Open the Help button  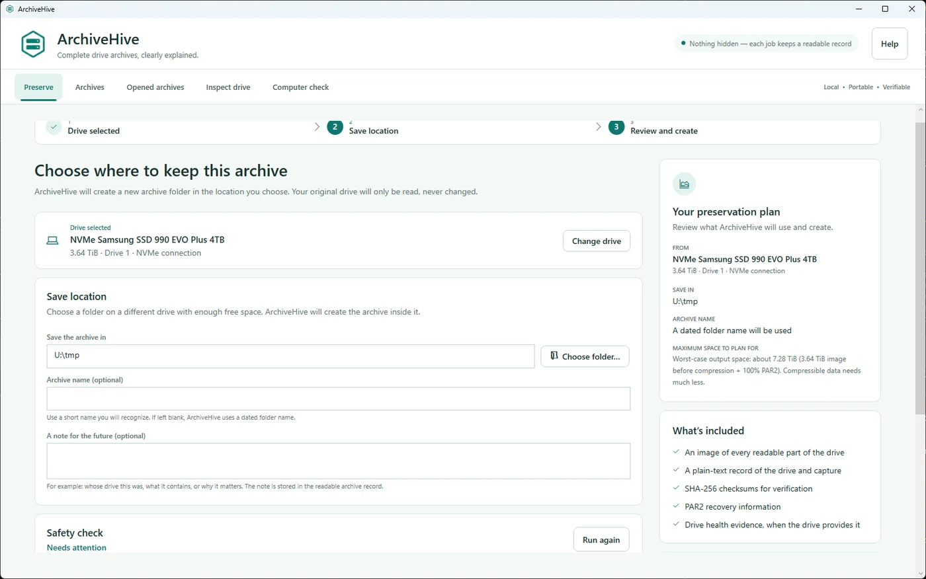[890, 44]
